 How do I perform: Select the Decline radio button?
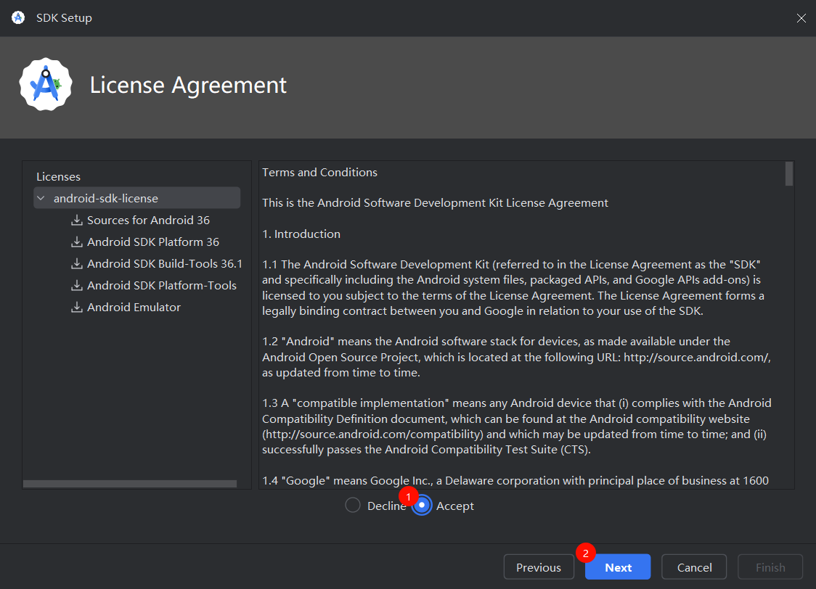(x=353, y=506)
